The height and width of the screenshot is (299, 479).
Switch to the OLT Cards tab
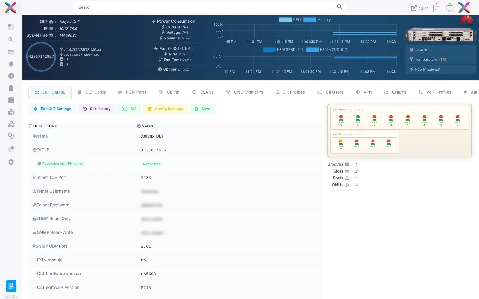tap(92, 92)
